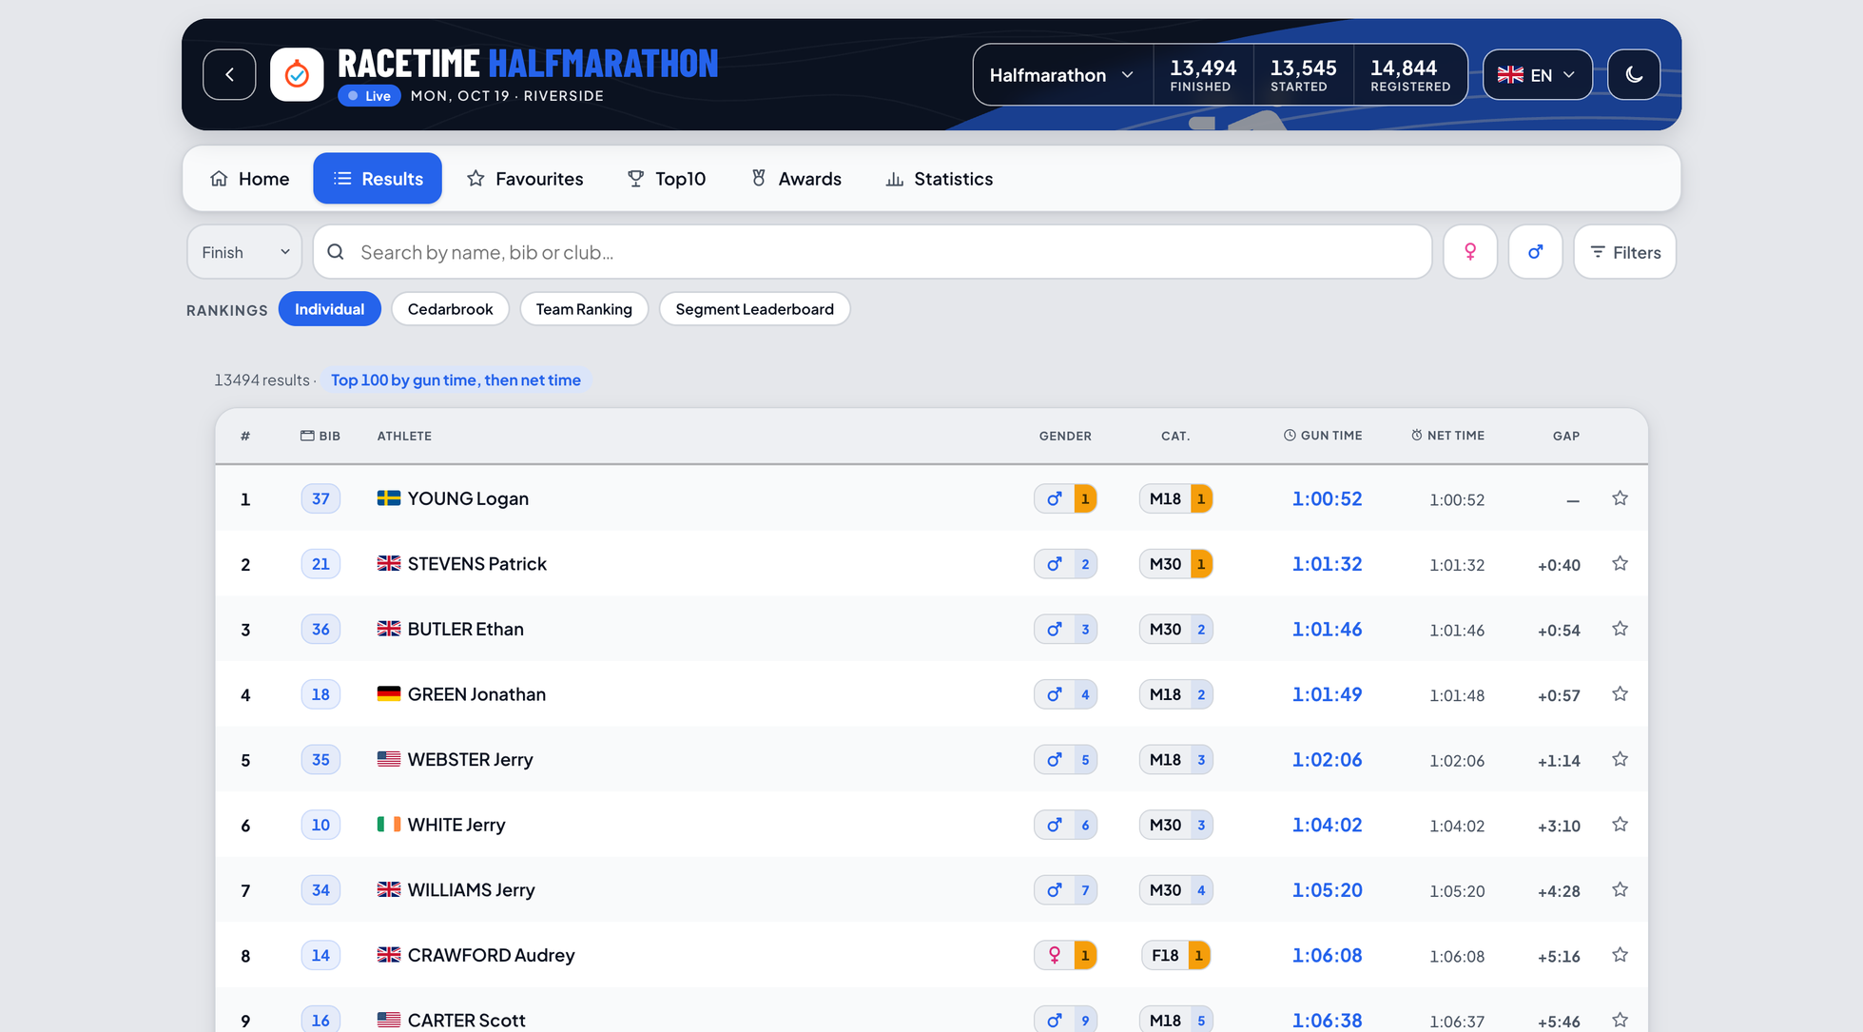The image size is (1863, 1032).
Task: Open the Statistics tab
Action: click(940, 179)
